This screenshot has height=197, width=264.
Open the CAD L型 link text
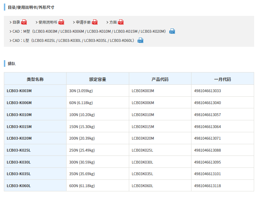(x=73, y=40)
